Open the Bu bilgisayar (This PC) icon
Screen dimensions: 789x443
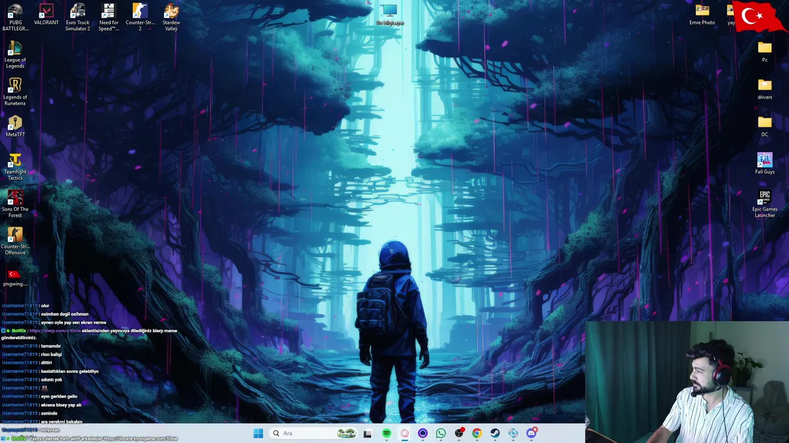pos(390,15)
